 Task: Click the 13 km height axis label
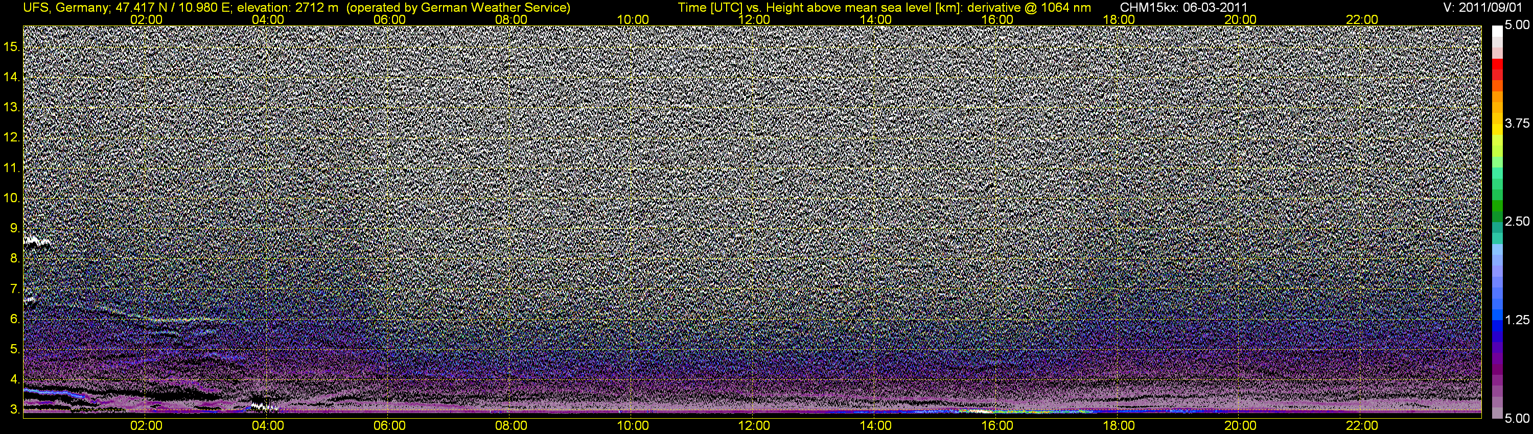[12, 108]
